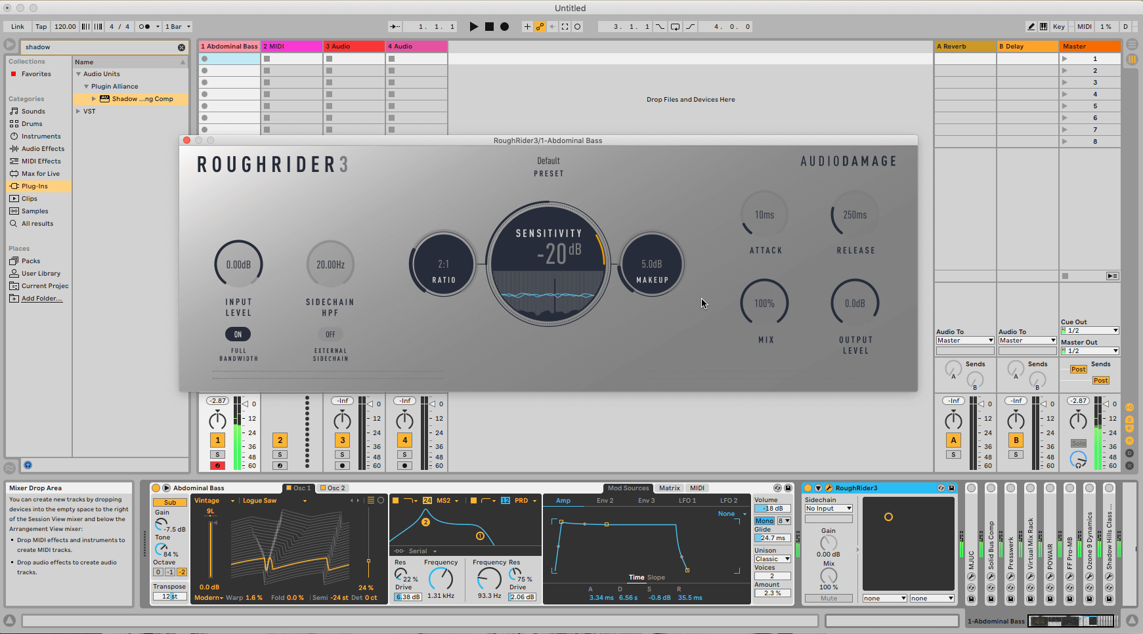Click the Add Folder link
The height and width of the screenshot is (634, 1143).
point(41,299)
